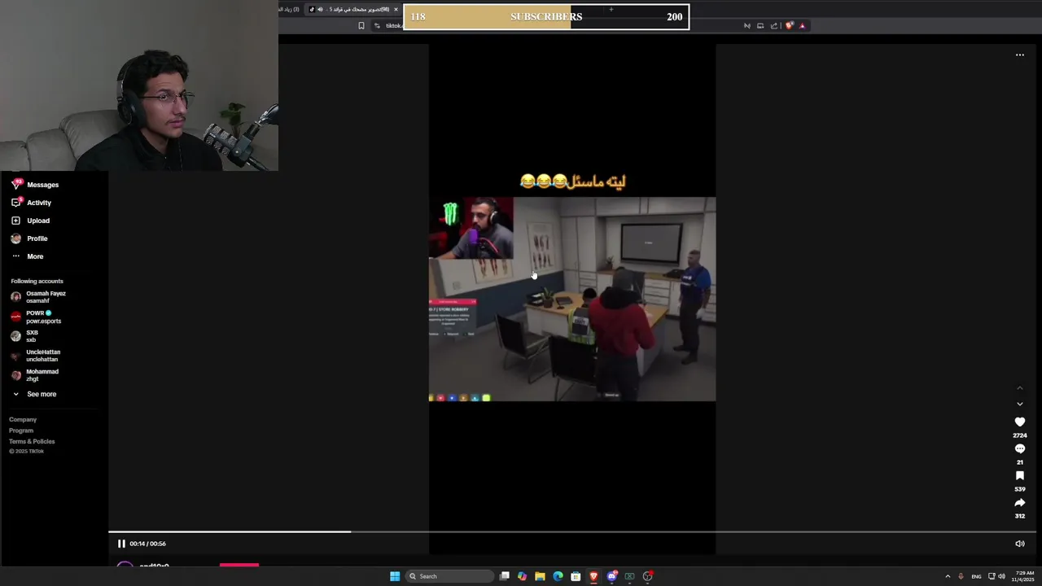The height and width of the screenshot is (586, 1042).
Task: Open the More menu in sidebar
Action: 28,256
